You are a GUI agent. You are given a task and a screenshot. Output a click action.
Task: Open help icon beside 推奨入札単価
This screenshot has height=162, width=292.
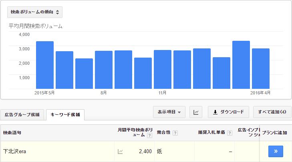pyautogui.click(x=230, y=133)
